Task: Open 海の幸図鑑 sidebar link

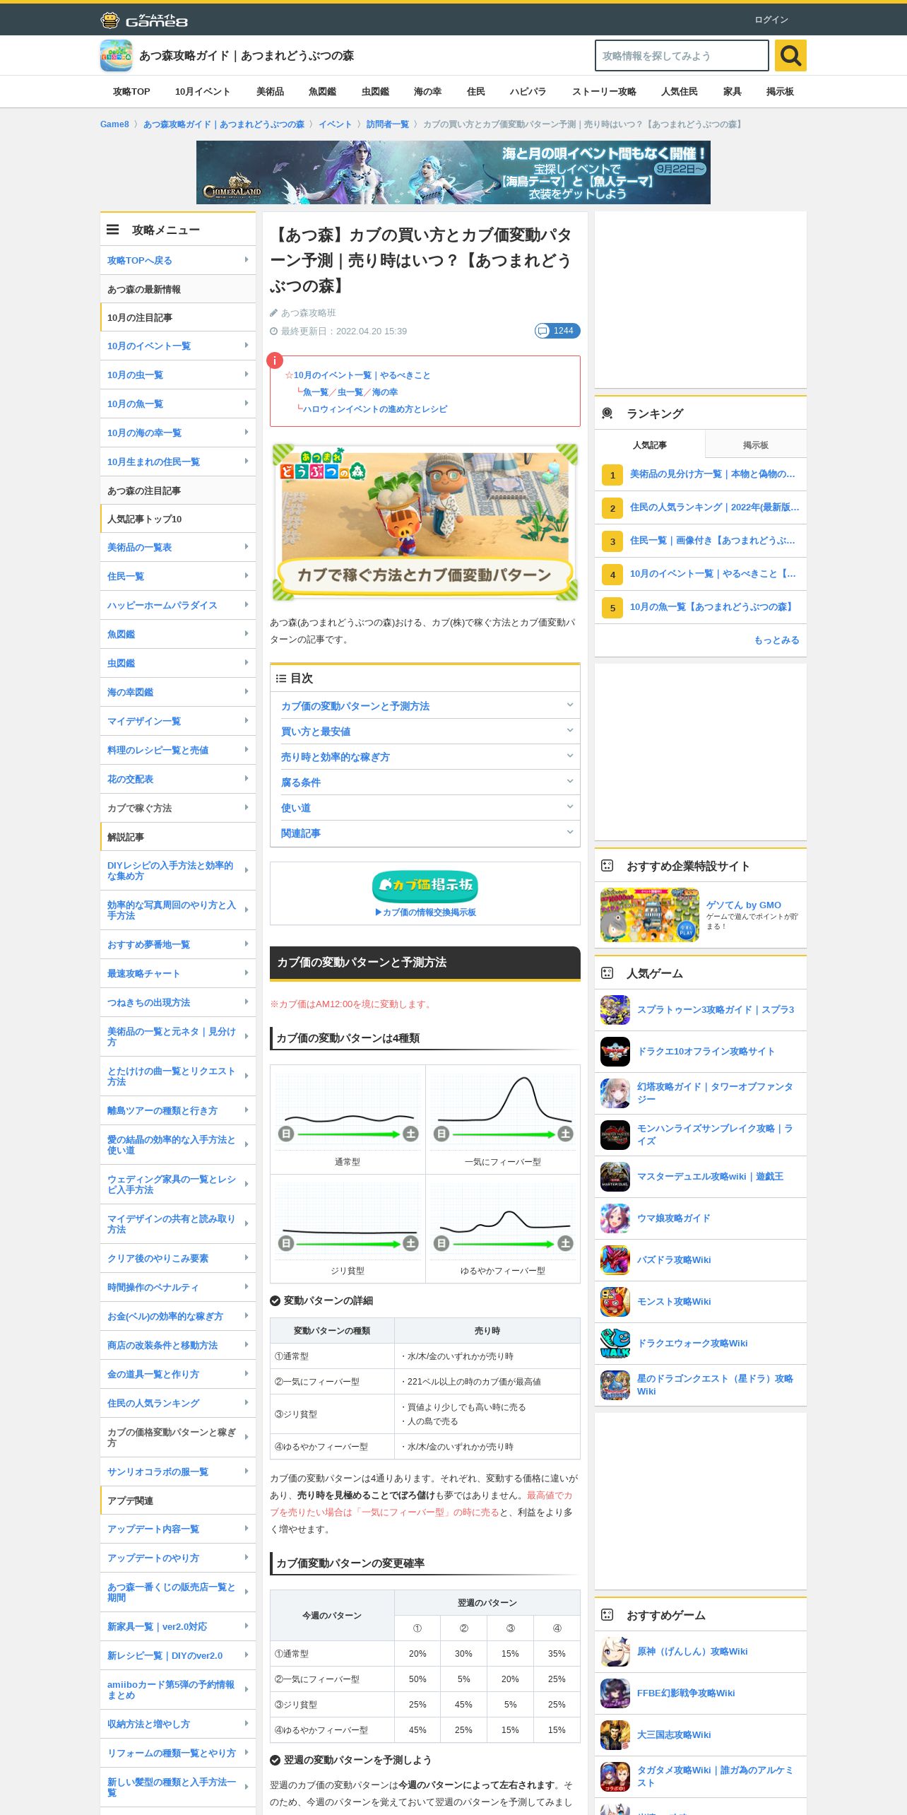Action: tap(178, 692)
